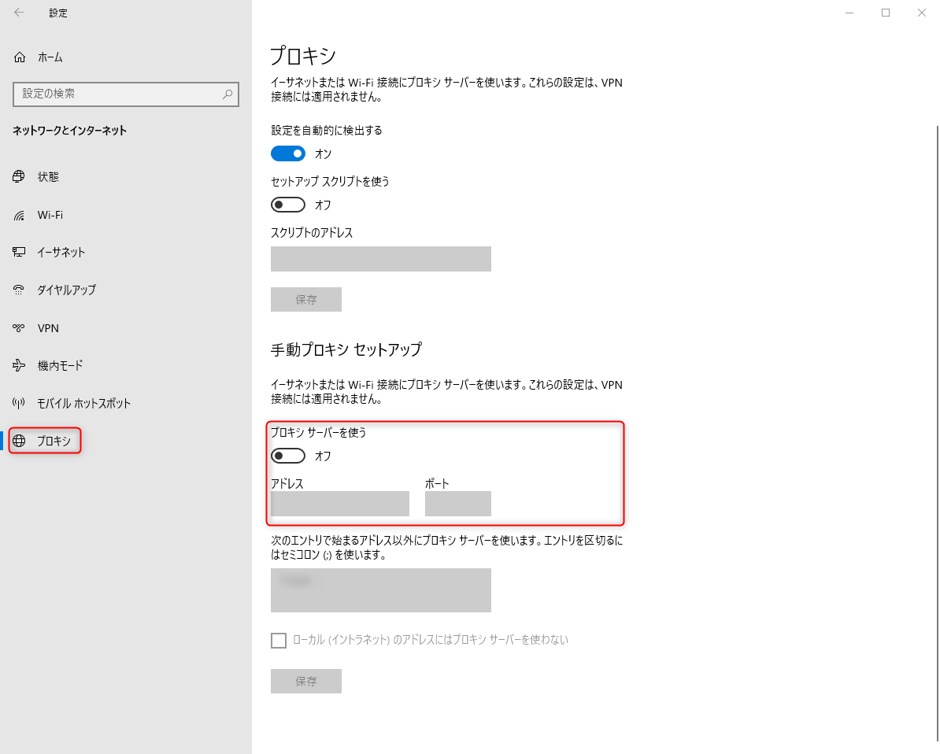The width and height of the screenshot is (940, 754).
Task: Select the ダイヤルアップ phone icon
Action: pos(19,290)
